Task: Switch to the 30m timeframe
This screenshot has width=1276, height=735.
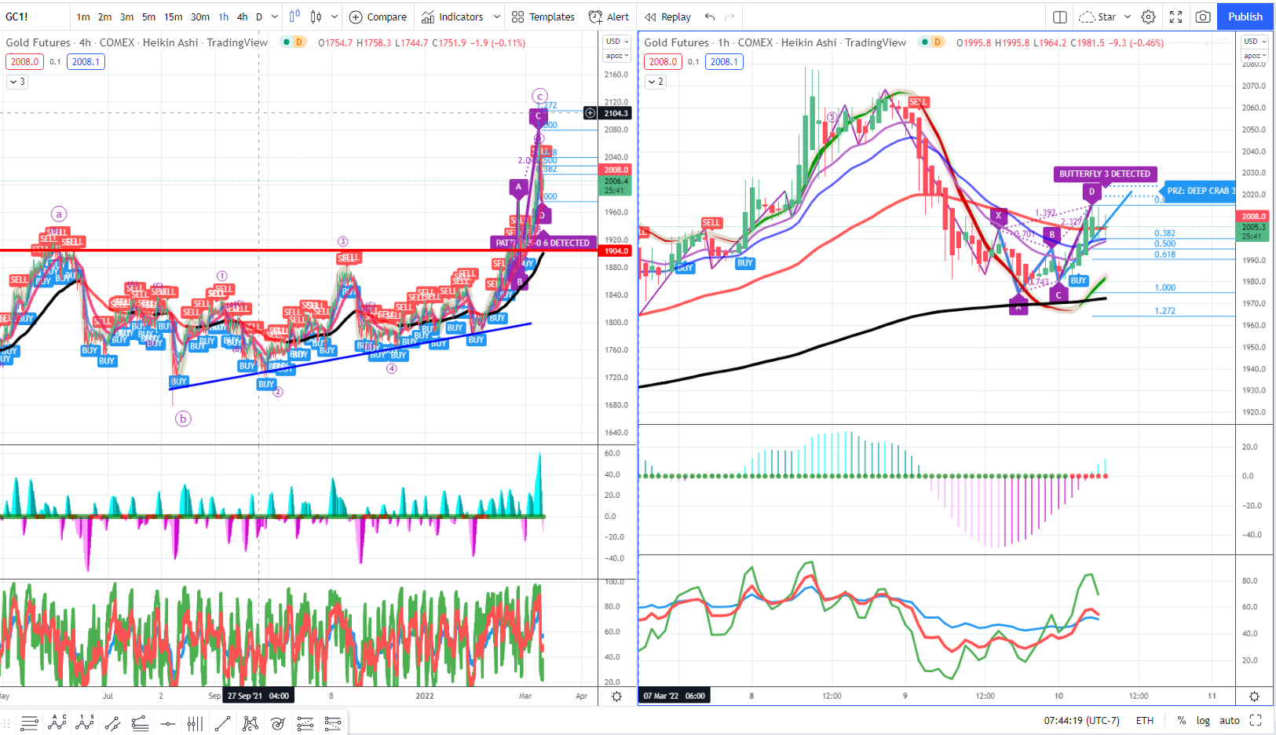Action: (x=200, y=16)
